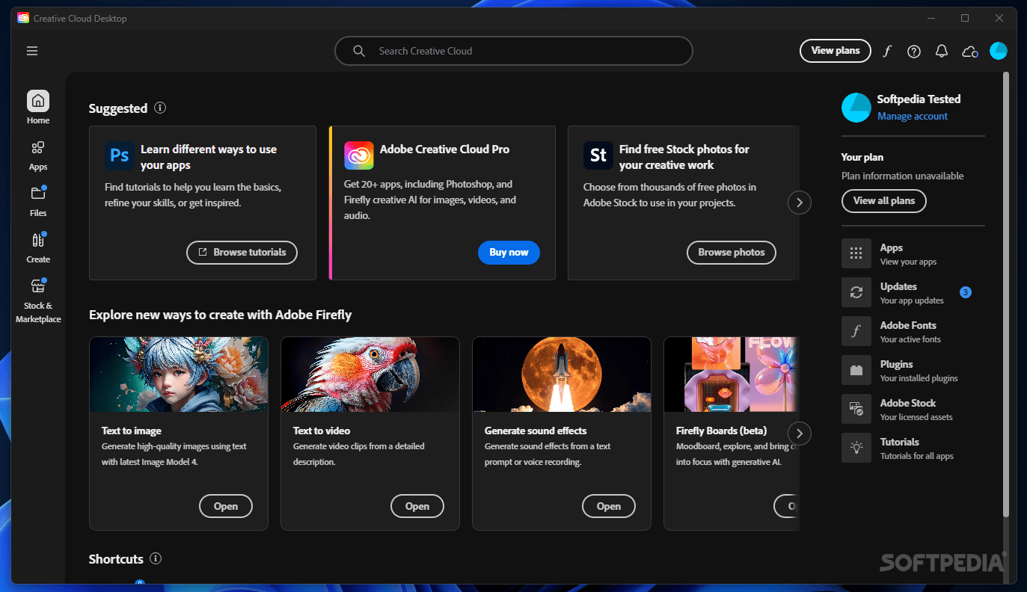Viewport: 1027px width, 592px height.
Task: Click the Shortcuts section heading
Action: [x=116, y=559]
